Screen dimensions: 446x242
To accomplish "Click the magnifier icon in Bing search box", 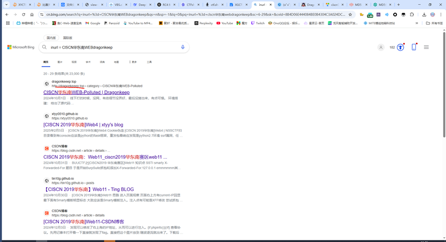I will click(x=45, y=47).
